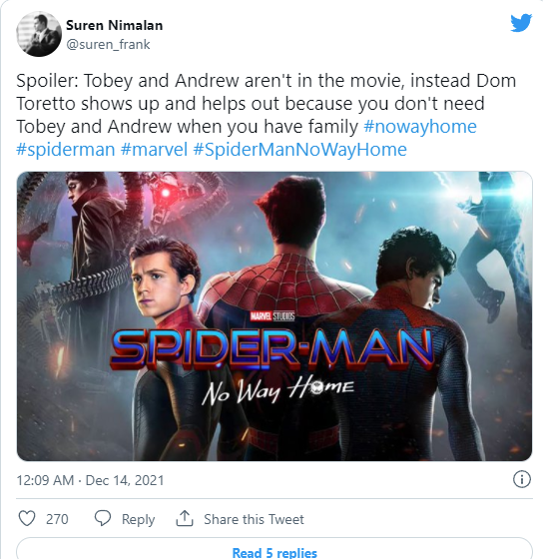Click the Suren Nimalan display name
Viewport: 543px width, 559px height.
coord(115,25)
